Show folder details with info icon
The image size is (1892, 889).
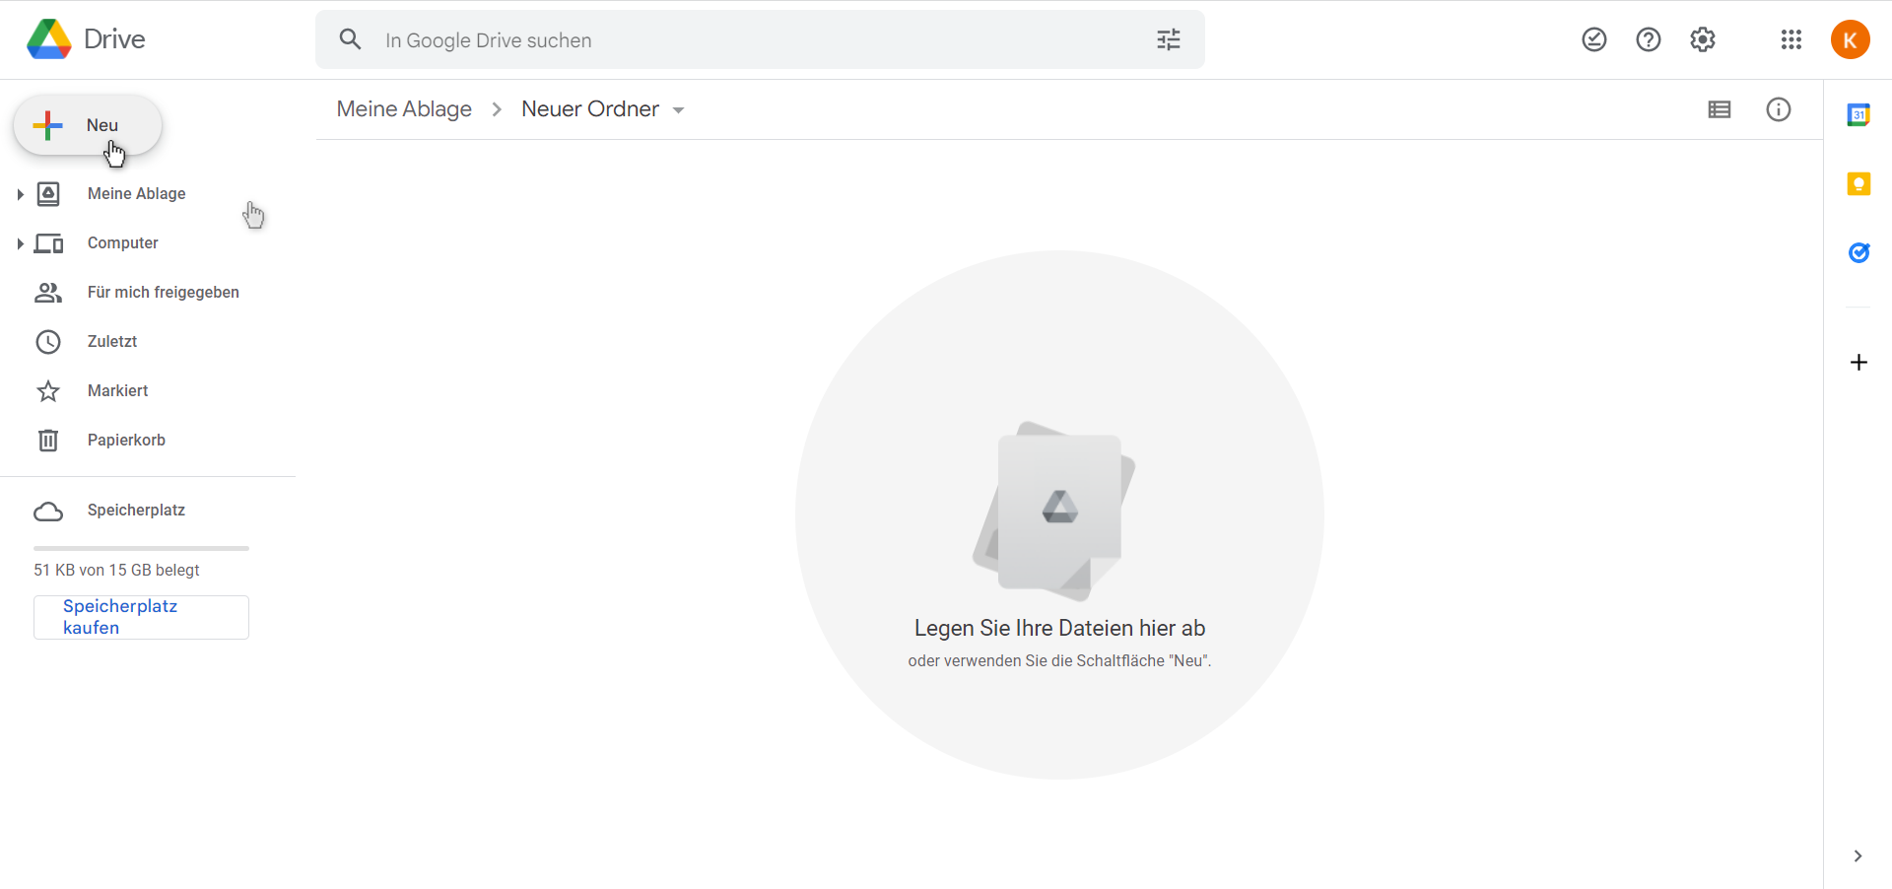coord(1779,109)
